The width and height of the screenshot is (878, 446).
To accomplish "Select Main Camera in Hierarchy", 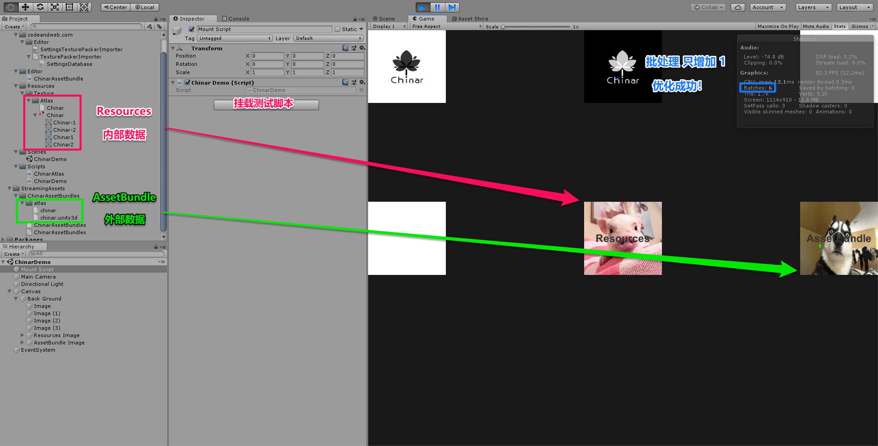I will 38,277.
